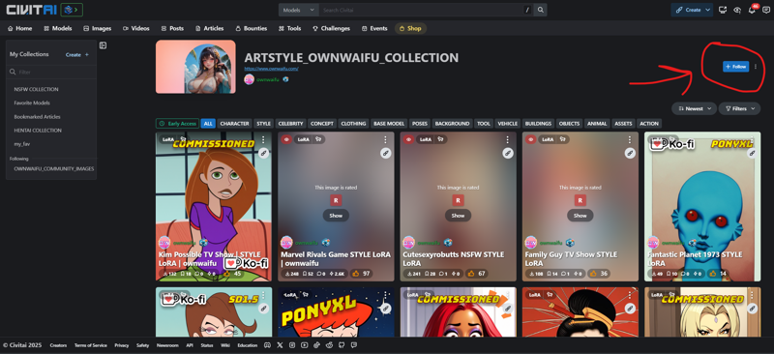Toggle the Early Access filter

(178, 124)
